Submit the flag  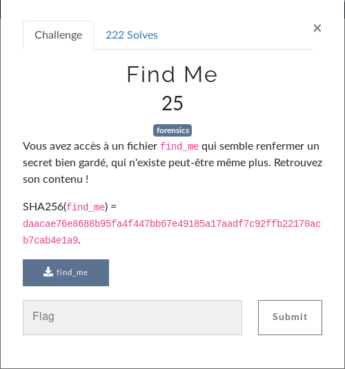[x=290, y=317]
